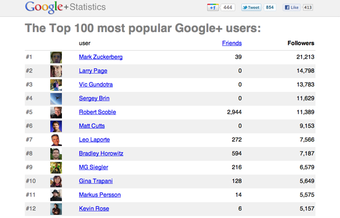
Task: Click the Google +1 button
Action: 213,8
